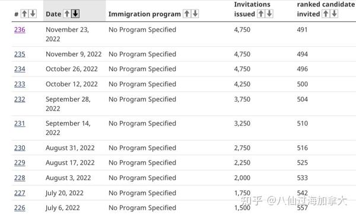The height and width of the screenshot is (215, 356).
Task: Sort Immigration program ascending
Action: [x=187, y=14]
